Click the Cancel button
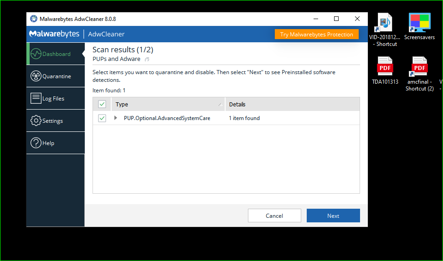443x261 pixels. point(274,216)
